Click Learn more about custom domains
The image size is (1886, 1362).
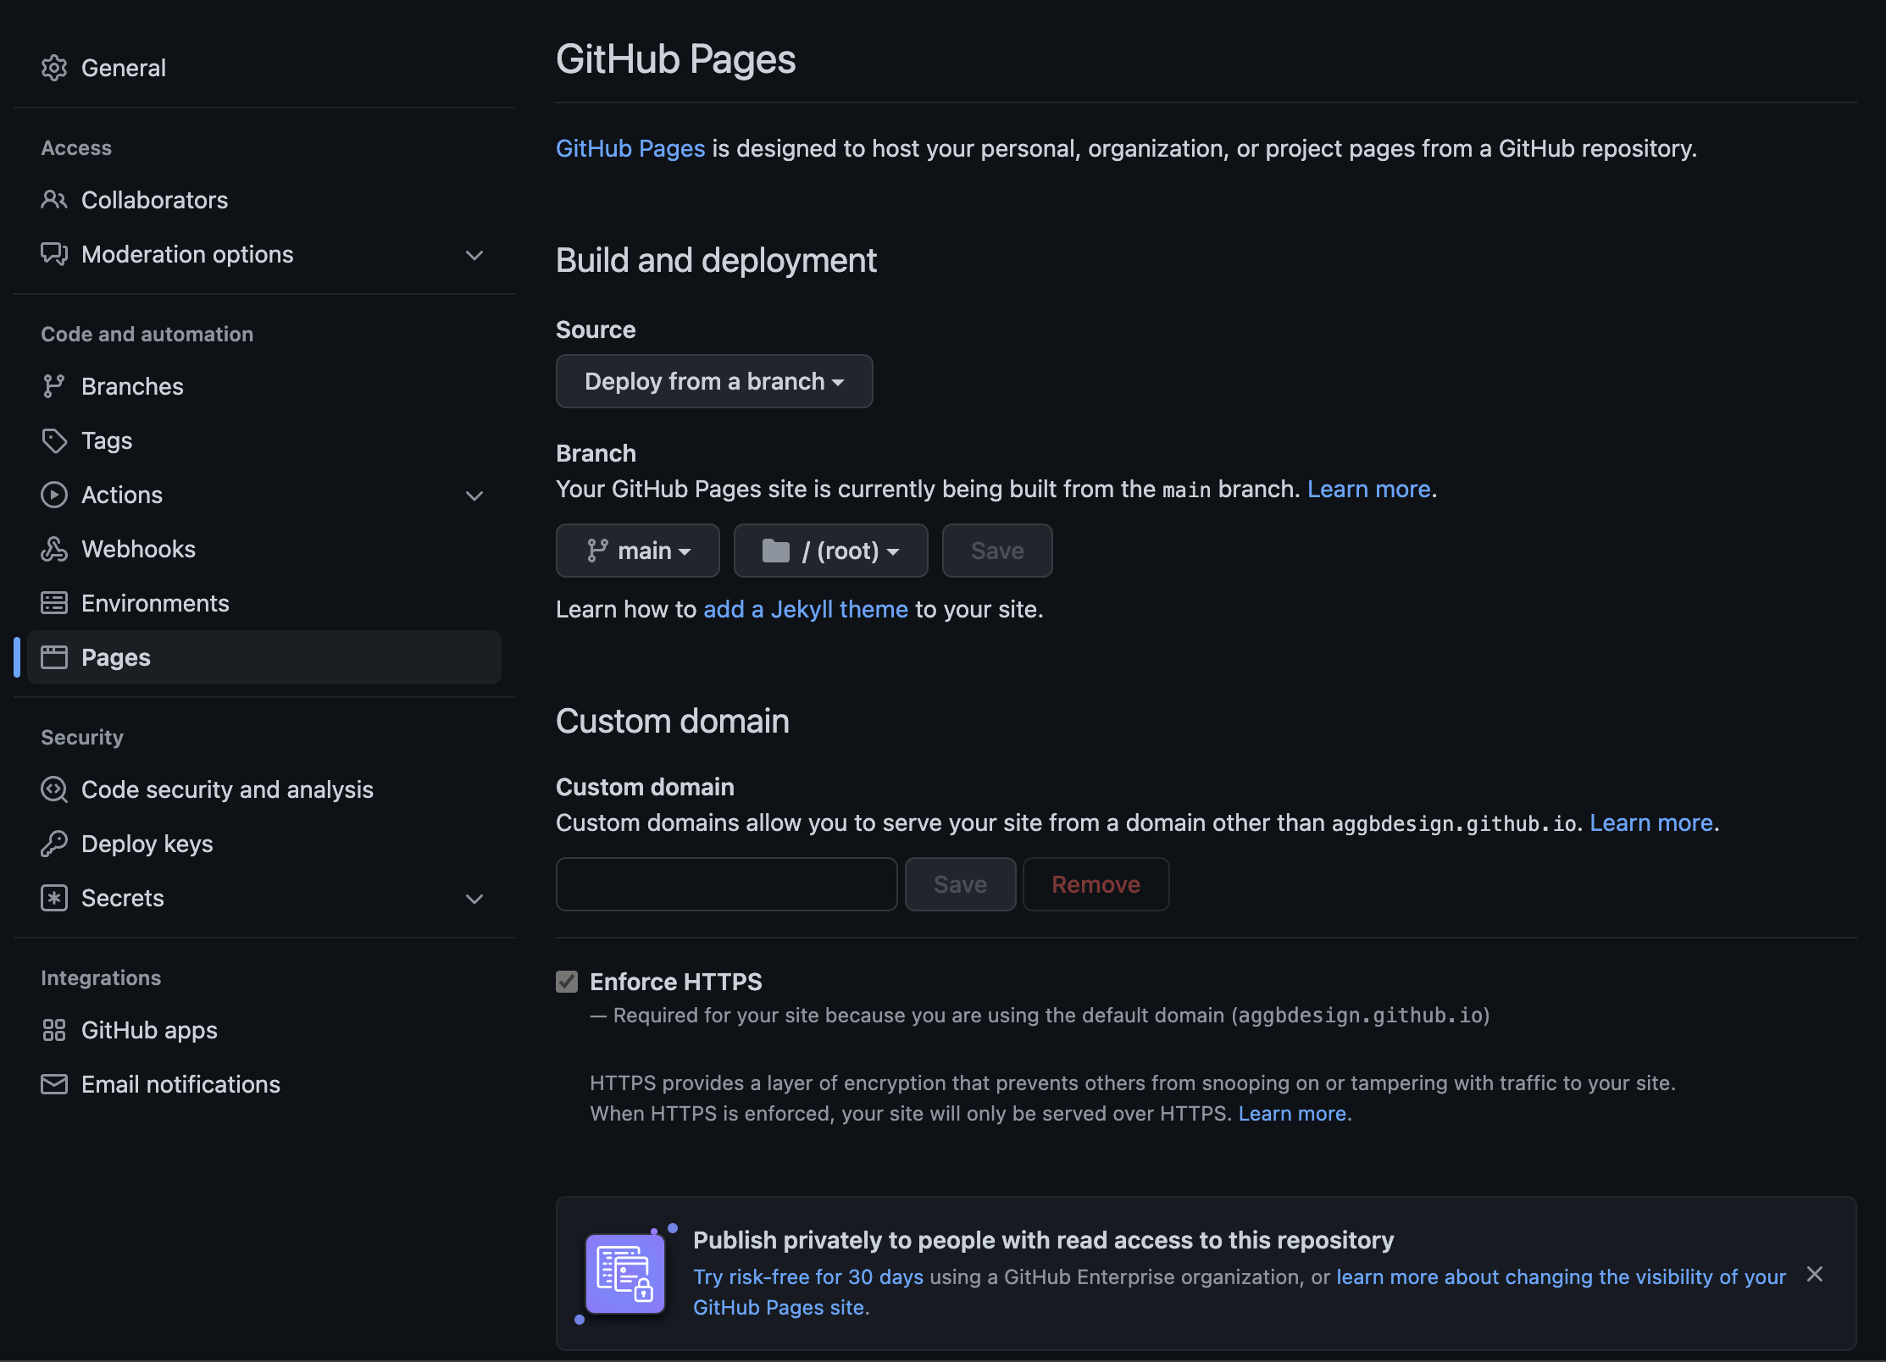pos(1651,822)
